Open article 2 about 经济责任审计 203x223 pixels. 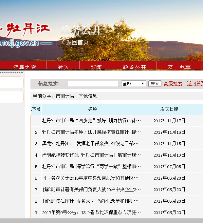(91, 132)
